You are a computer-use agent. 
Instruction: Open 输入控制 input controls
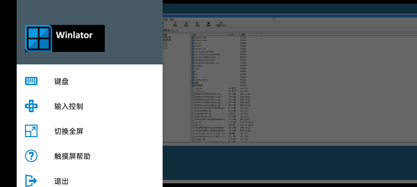coord(90,106)
